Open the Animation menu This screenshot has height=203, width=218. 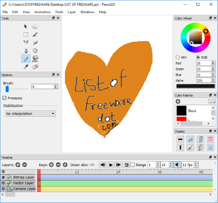pyautogui.click(x=43, y=12)
